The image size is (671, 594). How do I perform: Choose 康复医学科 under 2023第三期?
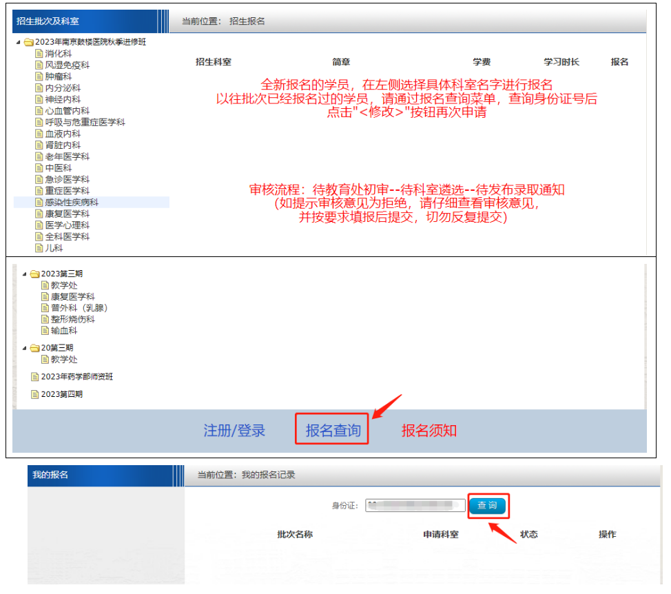point(73,296)
